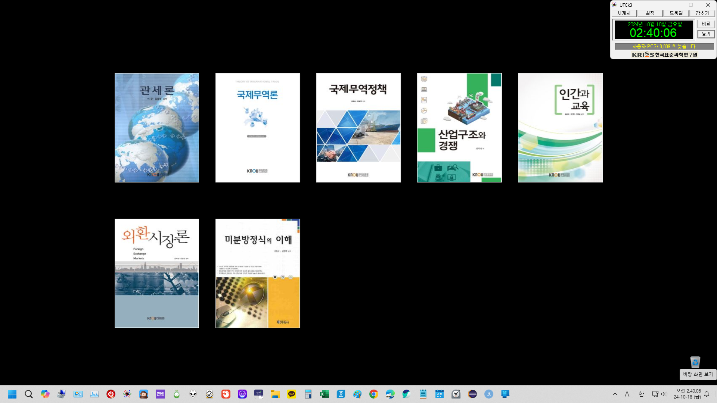Open the taskbar Search magnifier
The height and width of the screenshot is (403, 717).
click(x=29, y=394)
